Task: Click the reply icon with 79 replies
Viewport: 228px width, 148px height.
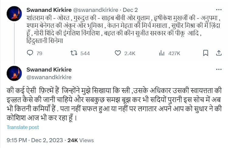Action: point(30,53)
